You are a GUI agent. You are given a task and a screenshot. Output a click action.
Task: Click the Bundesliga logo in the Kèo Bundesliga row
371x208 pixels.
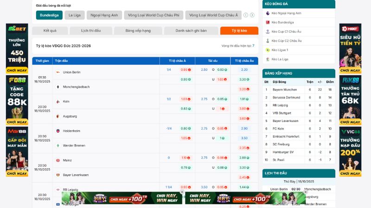point(268,22)
